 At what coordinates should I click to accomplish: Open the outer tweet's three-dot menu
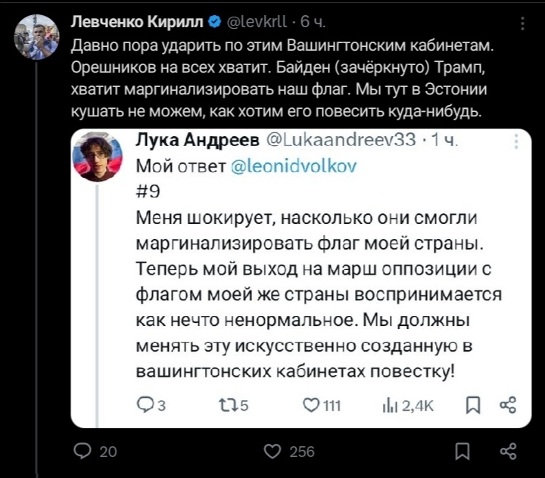pos(522,23)
